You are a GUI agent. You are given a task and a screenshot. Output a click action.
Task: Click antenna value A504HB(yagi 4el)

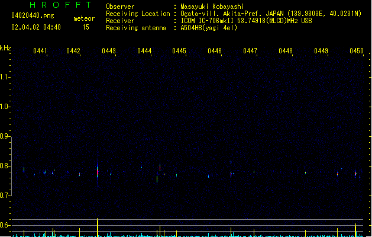[x=209, y=28]
